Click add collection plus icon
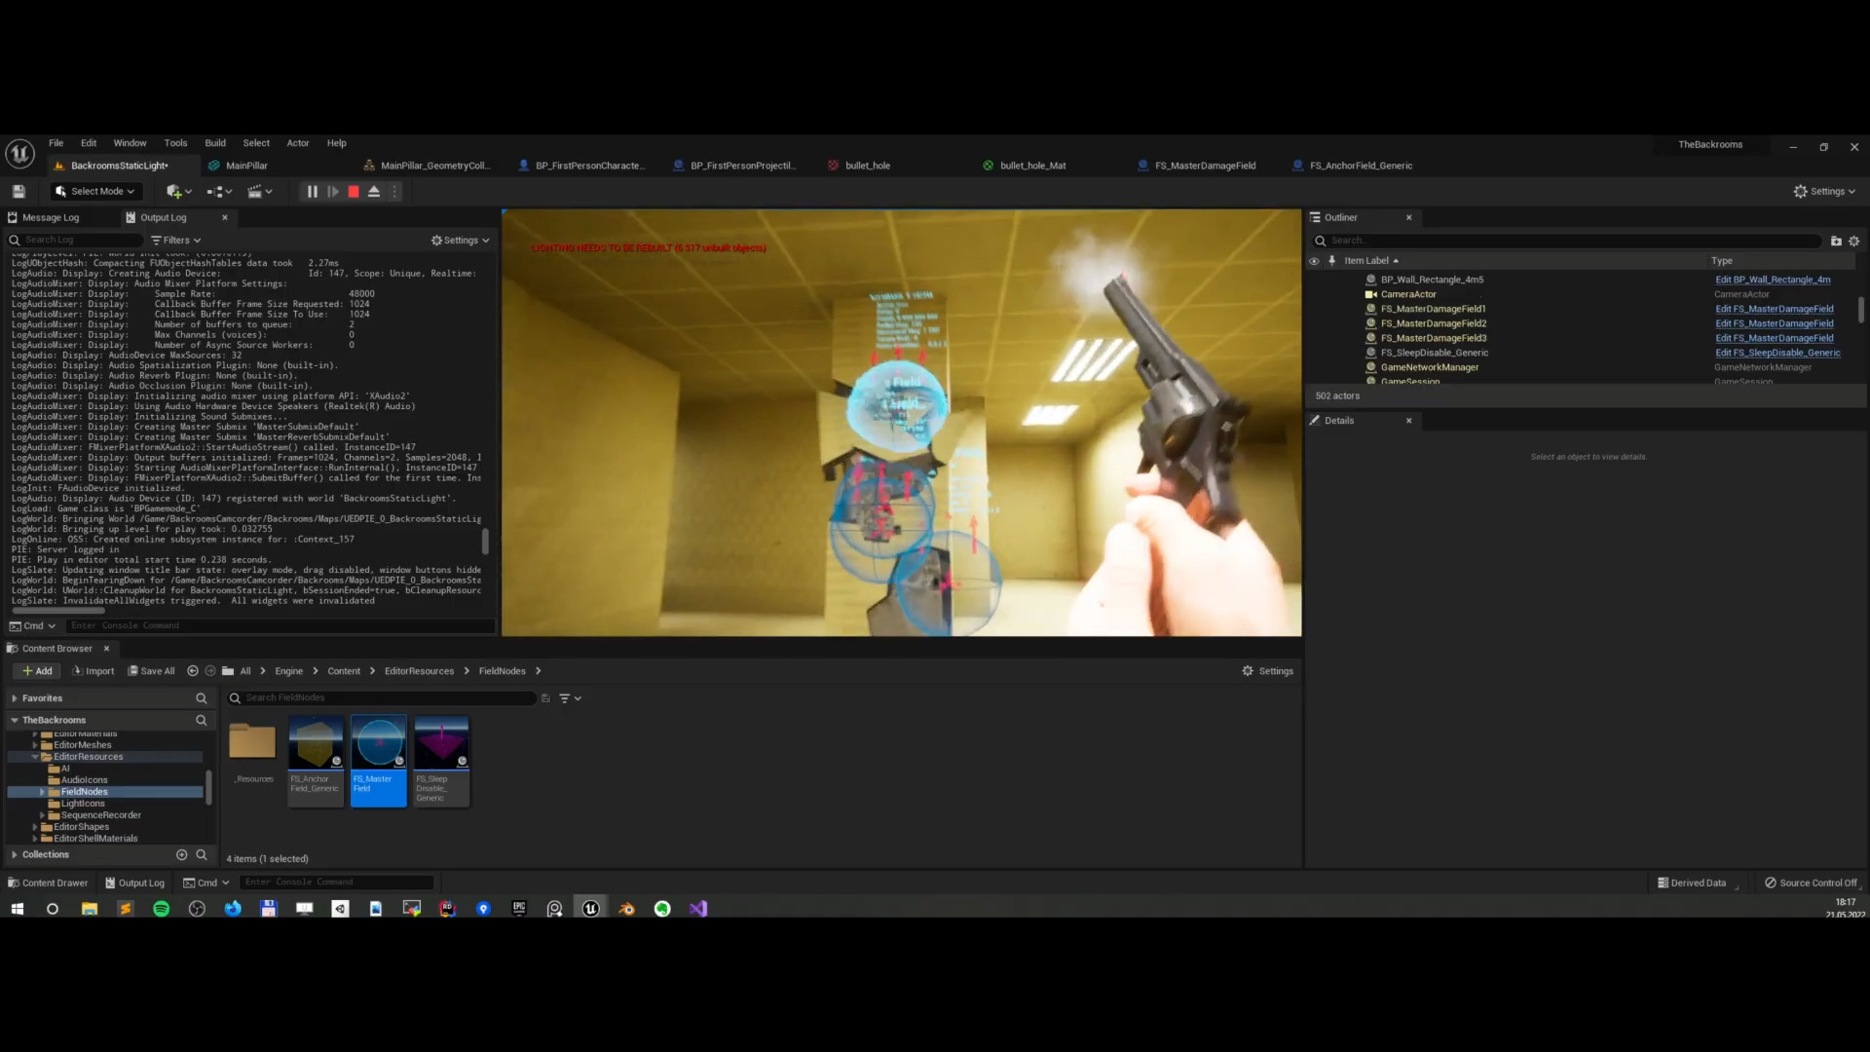The width and height of the screenshot is (1870, 1052). click(x=181, y=854)
